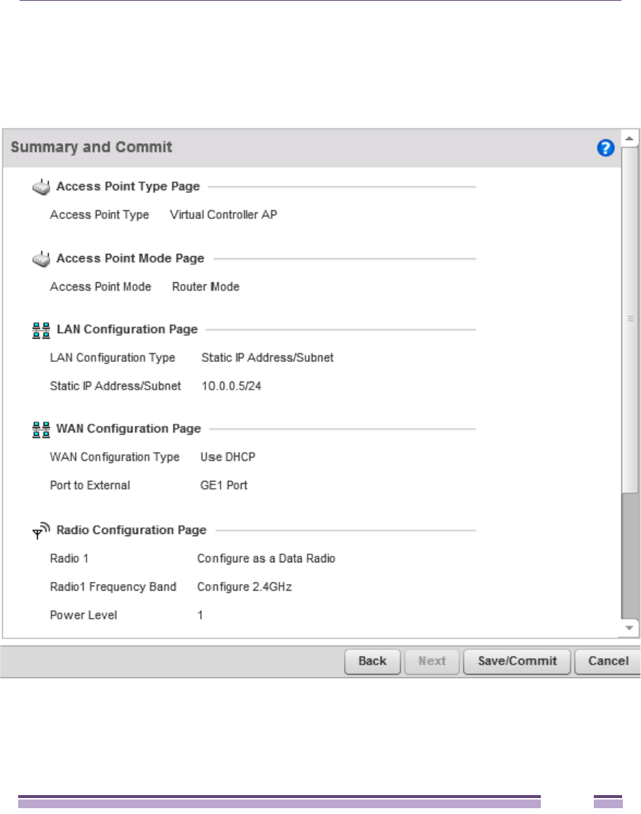The image size is (641, 814).
Task: Click the Radio Configuration Page antenna icon
Action: (41, 531)
